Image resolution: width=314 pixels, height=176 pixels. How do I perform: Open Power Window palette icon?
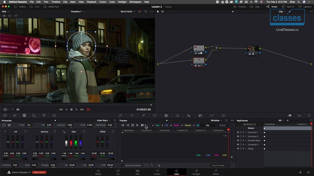tap(155, 115)
